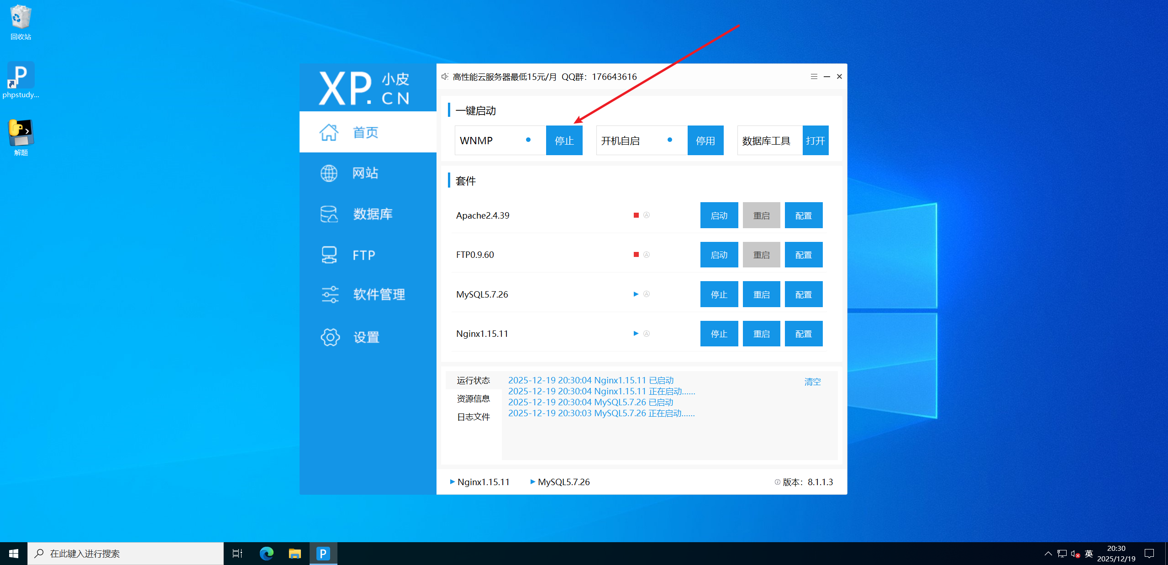1168x565 pixels.
Task: Open File Explorer from the taskbar
Action: tap(295, 554)
